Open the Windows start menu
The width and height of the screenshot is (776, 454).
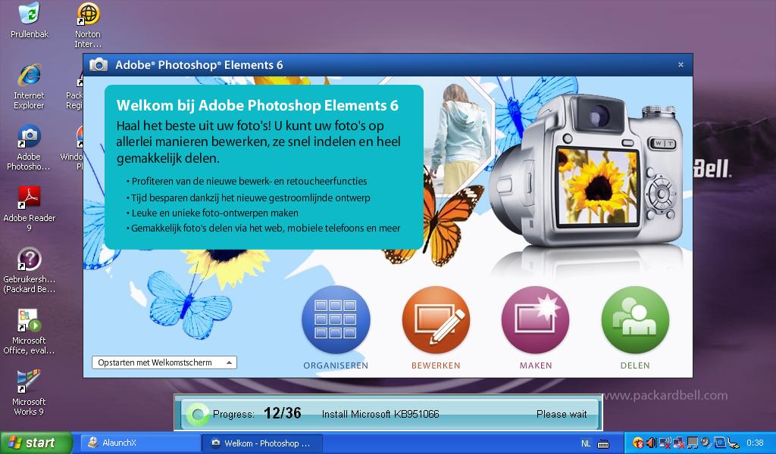click(x=36, y=443)
